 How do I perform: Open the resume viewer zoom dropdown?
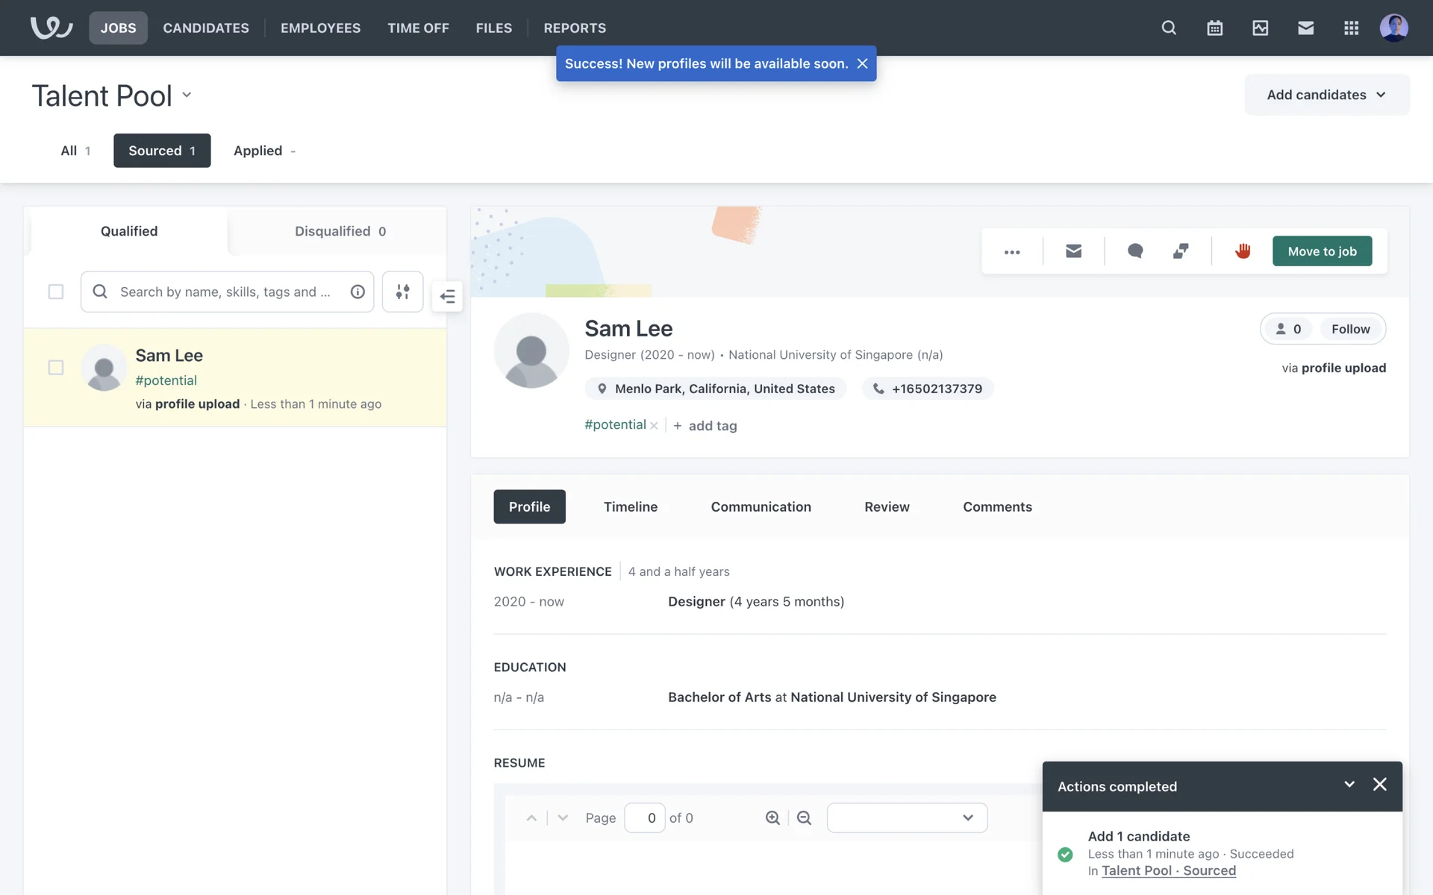pos(907,818)
